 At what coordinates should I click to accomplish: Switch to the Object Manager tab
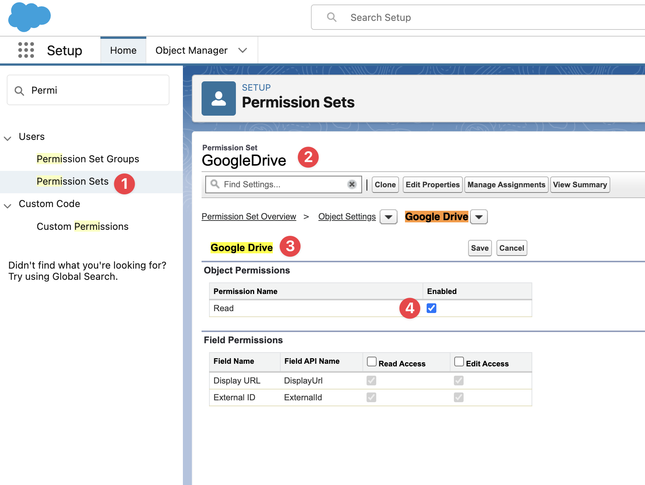(191, 50)
